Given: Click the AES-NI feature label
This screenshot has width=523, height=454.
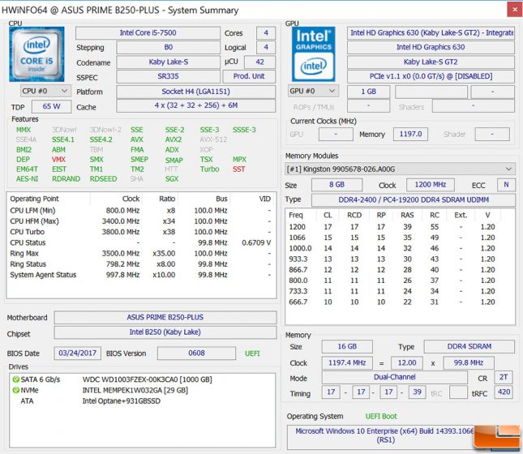Looking at the screenshot, I should click(x=27, y=179).
